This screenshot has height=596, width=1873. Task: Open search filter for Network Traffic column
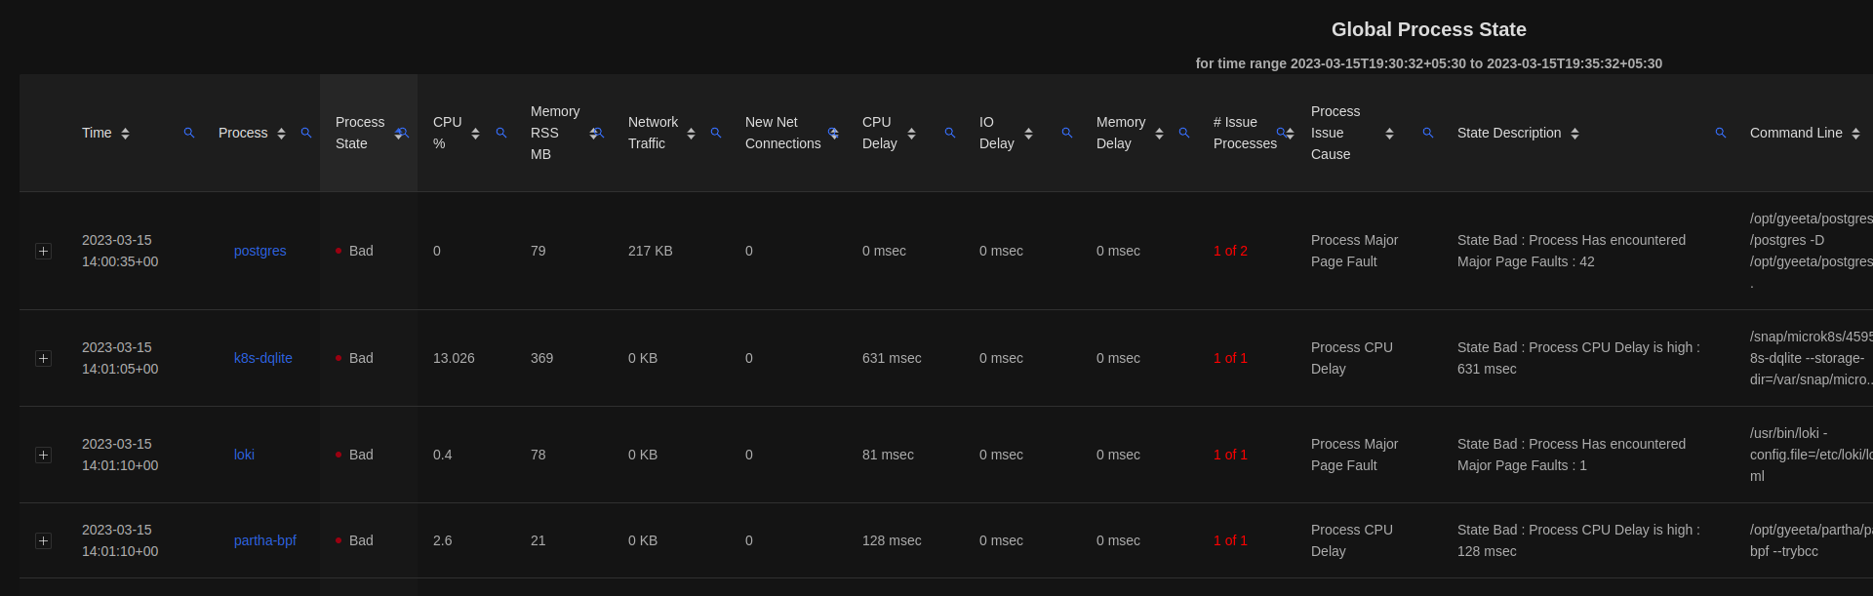click(716, 133)
